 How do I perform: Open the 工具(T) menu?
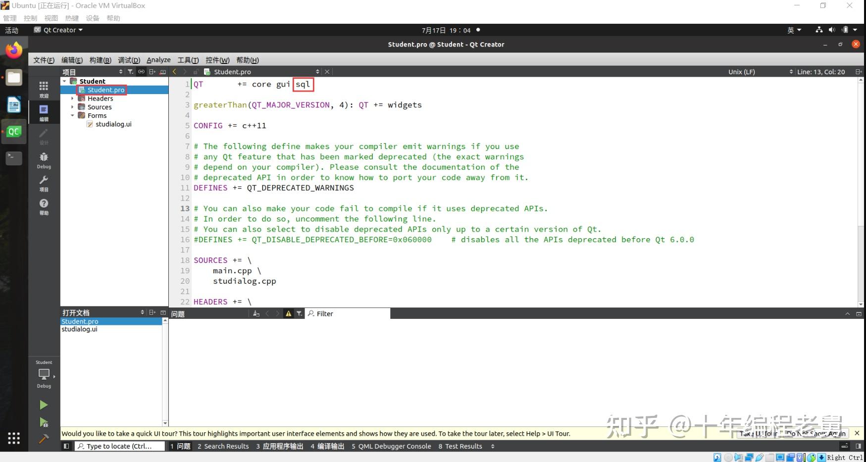tap(187, 60)
